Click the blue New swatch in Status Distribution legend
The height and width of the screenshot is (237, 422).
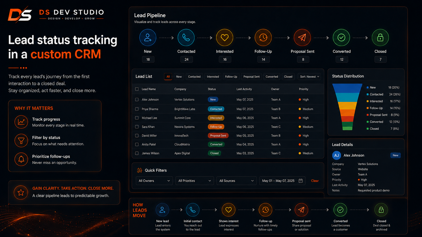coord(367,87)
